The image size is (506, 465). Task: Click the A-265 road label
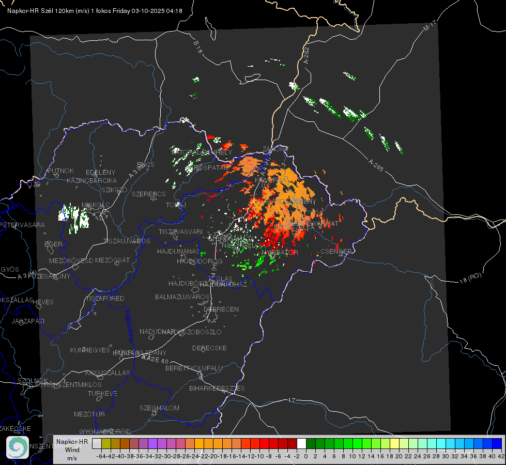376,165
